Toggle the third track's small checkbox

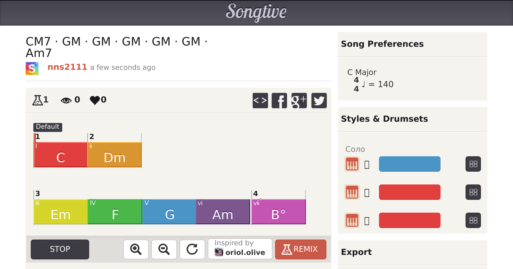pos(367,221)
